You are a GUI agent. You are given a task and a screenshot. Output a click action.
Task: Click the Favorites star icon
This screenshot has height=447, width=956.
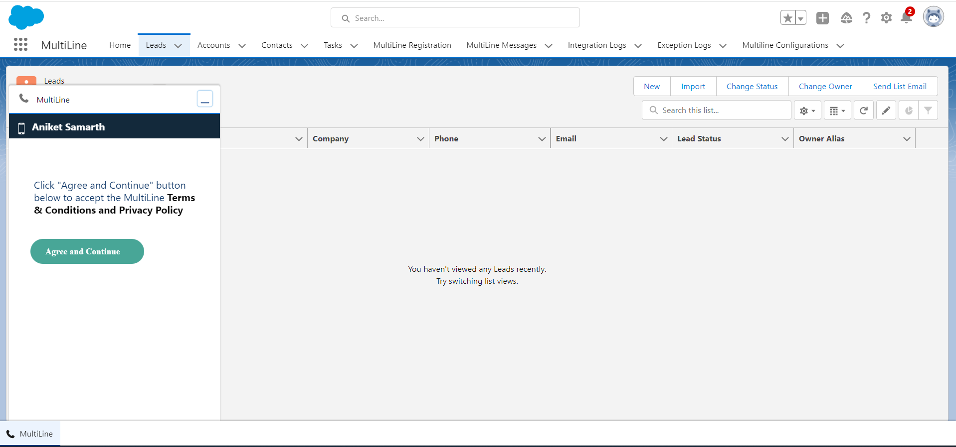pyautogui.click(x=788, y=18)
